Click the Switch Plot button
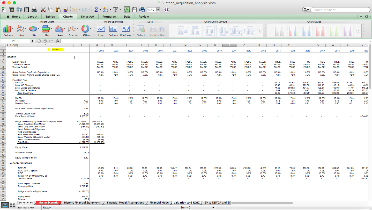This screenshot has width=372, height=210. pyautogui.click(x=157, y=29)
